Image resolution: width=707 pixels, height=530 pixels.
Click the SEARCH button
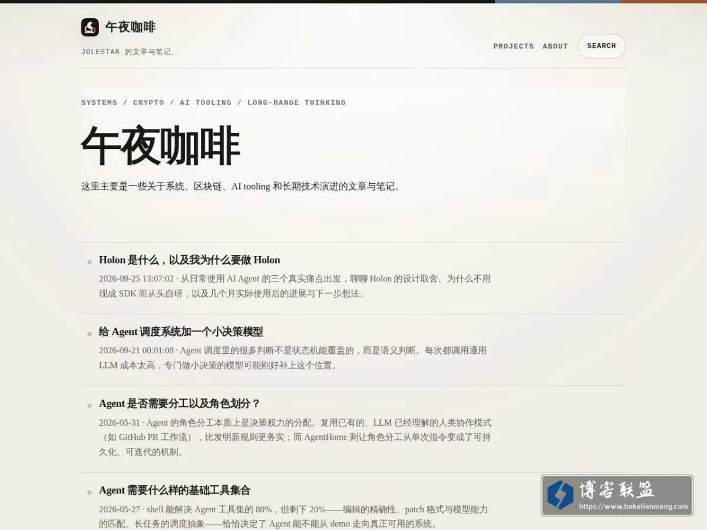click(x=602, y=46)
